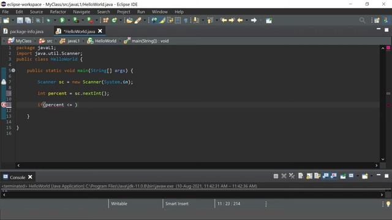Click MyClass in the breadcrumb

click(x=23, y=41)
